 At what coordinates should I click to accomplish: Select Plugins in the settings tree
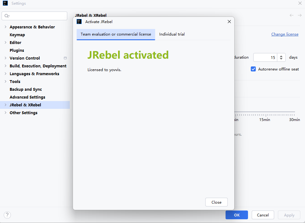pos(17,50)
